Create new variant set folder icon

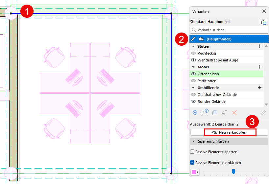click(x=205, y=112)
